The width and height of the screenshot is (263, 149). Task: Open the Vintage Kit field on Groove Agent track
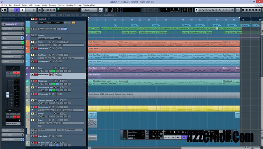click(x=73, y=110)
